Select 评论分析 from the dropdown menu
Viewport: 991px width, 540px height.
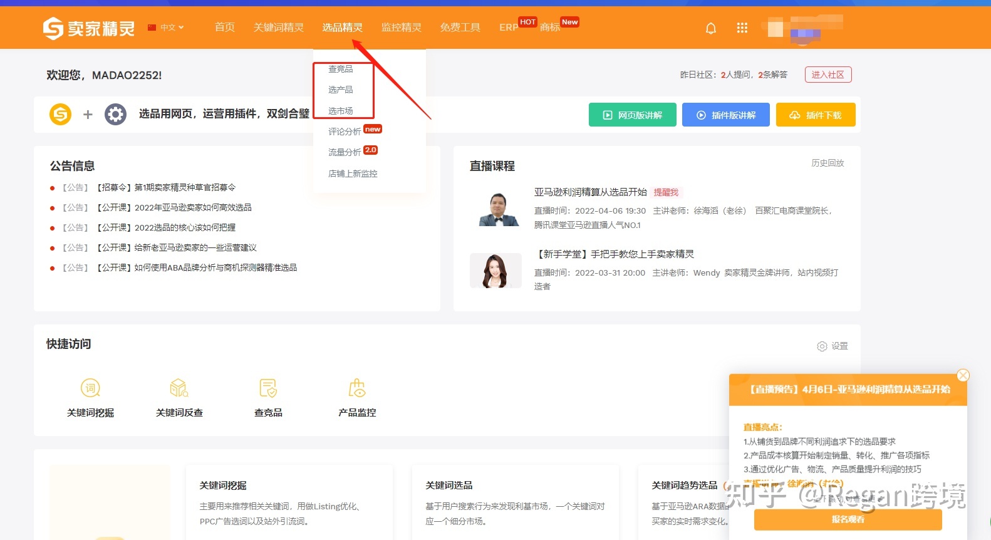345,132
